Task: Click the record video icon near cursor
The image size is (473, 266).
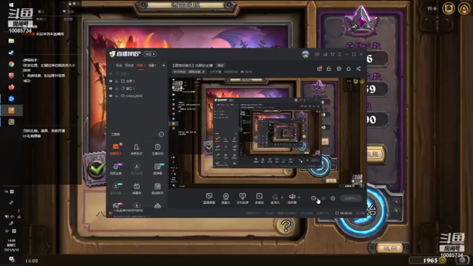Action: (x=313, y=198)
